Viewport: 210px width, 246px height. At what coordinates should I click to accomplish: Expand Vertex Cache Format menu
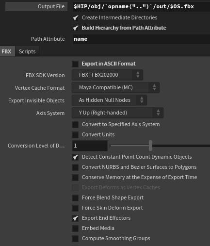tap(115, 87)
